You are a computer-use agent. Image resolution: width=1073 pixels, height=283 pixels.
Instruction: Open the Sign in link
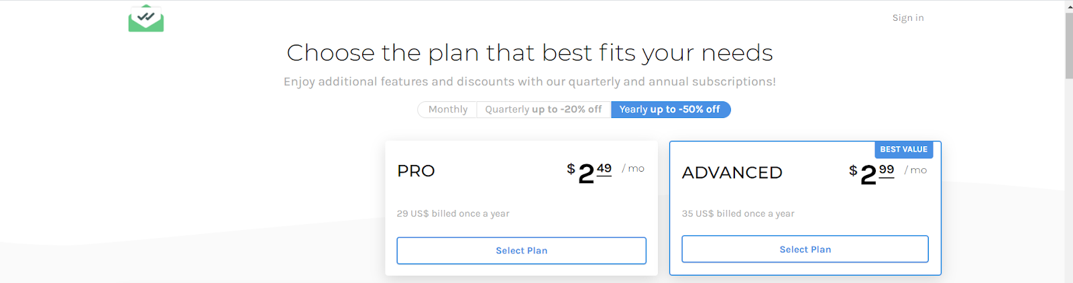click(908, 18)
